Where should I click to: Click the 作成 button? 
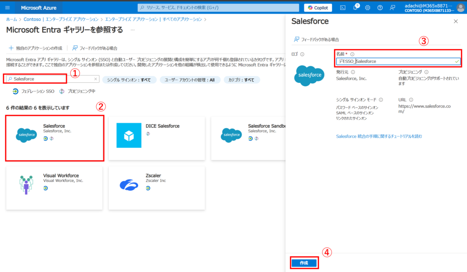(304, 263)
